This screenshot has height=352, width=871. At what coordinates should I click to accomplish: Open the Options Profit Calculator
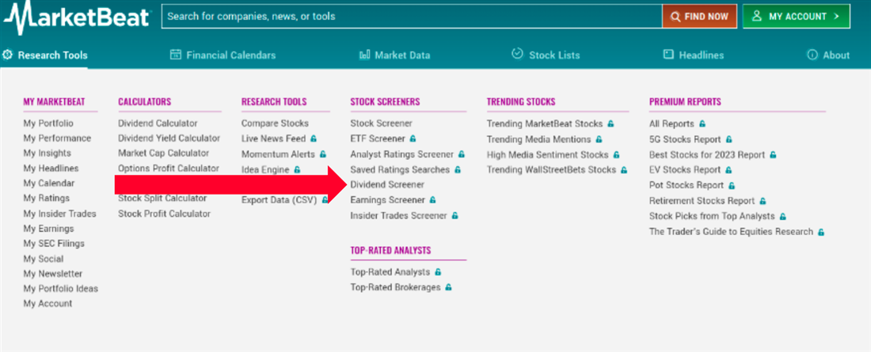point(169,168)
